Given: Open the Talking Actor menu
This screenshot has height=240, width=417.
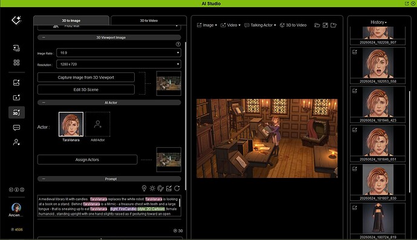Looking at the screenshot, I should [x=260, y=25].
